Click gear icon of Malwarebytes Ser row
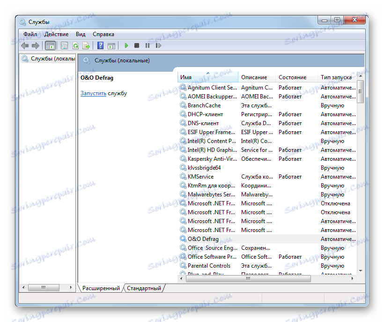The height and width of the screenshot is (322, 384). 183,194
